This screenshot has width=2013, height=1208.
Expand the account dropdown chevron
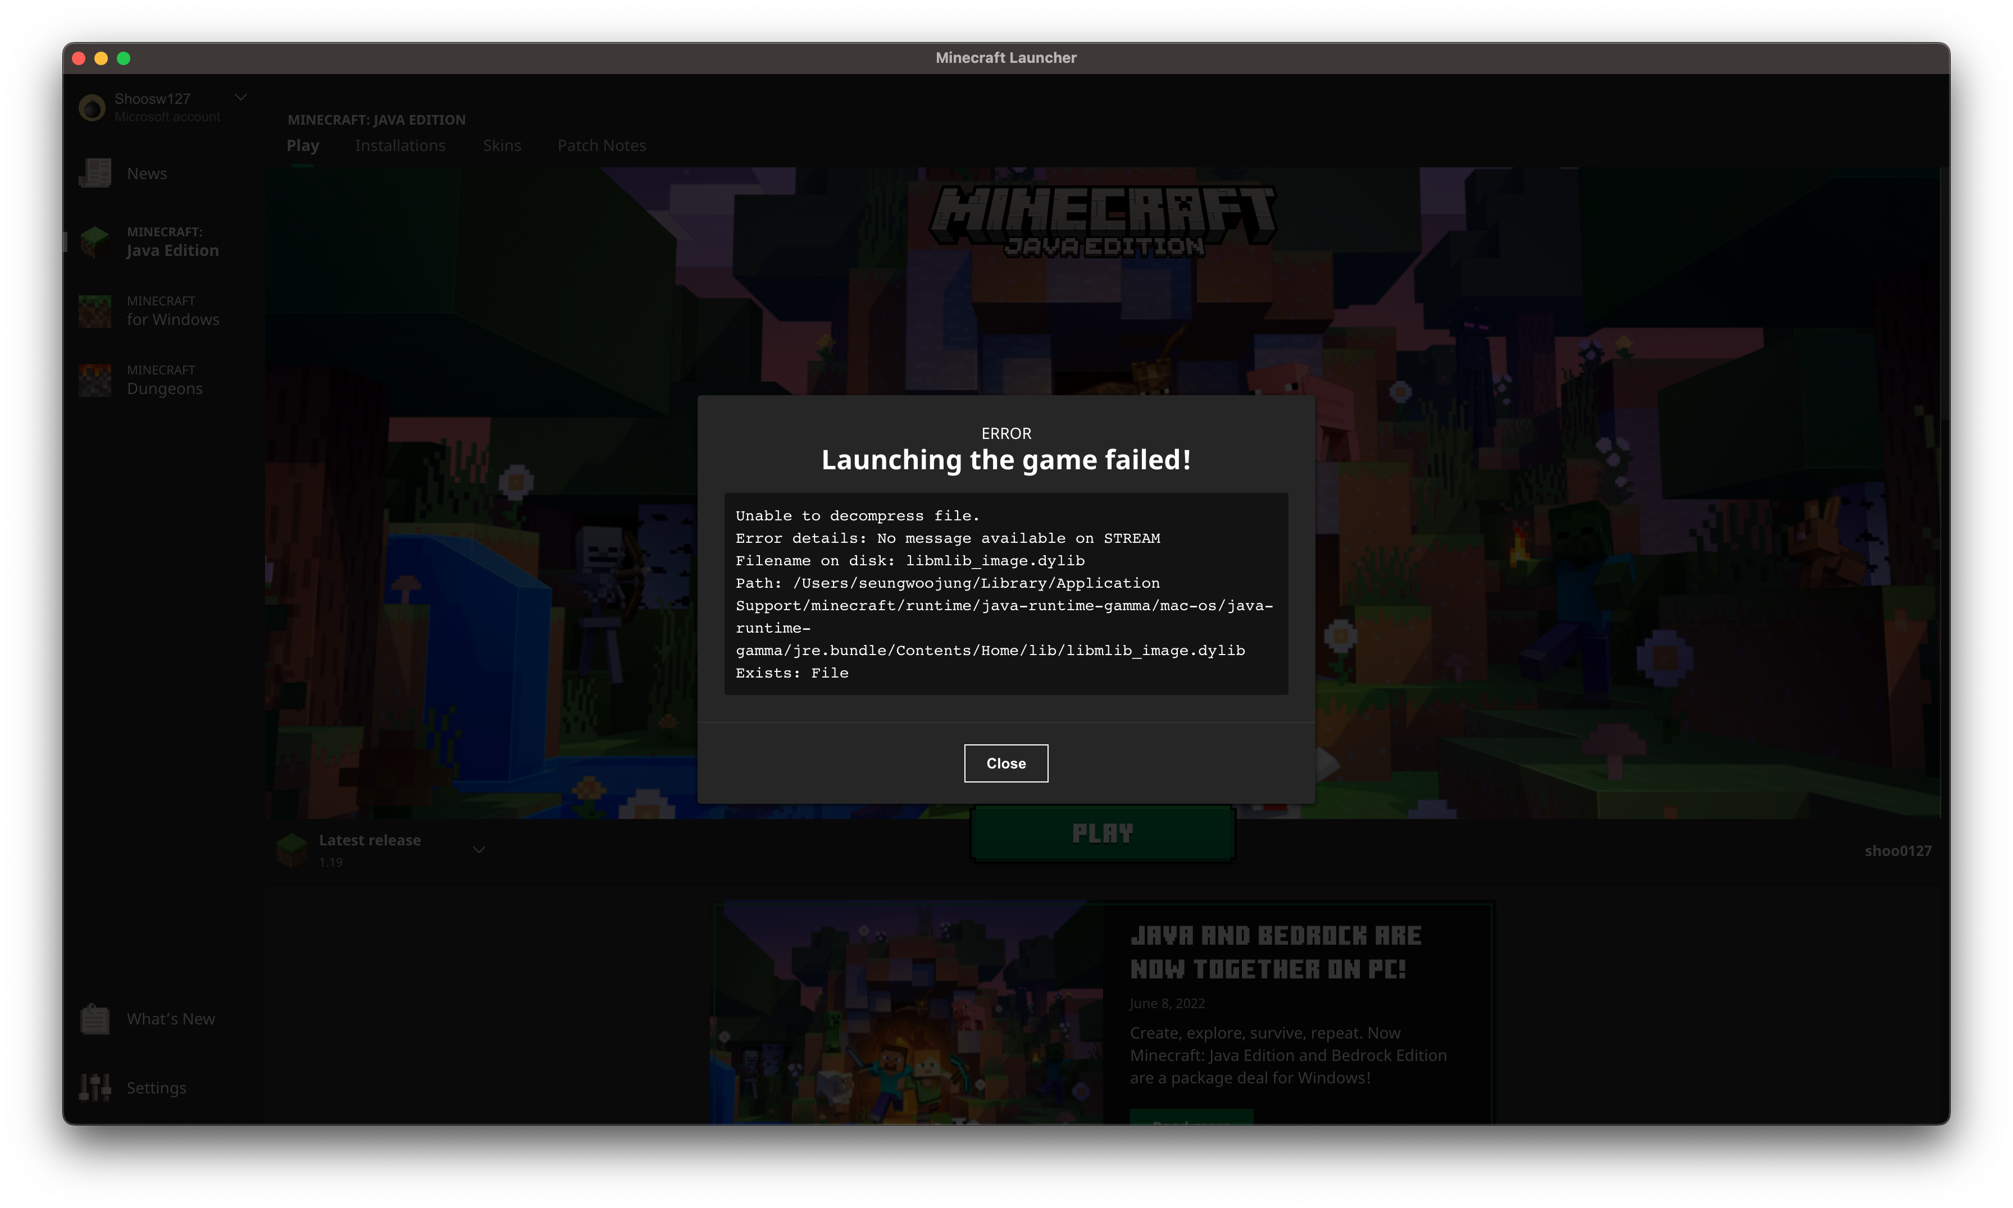coord(241,98)
